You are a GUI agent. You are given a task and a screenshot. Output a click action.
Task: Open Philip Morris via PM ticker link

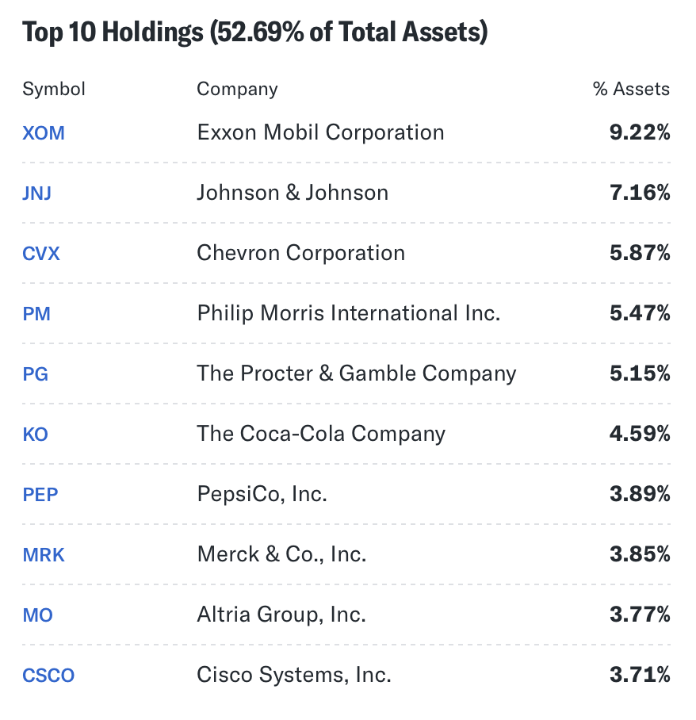(x=36, y=313)
